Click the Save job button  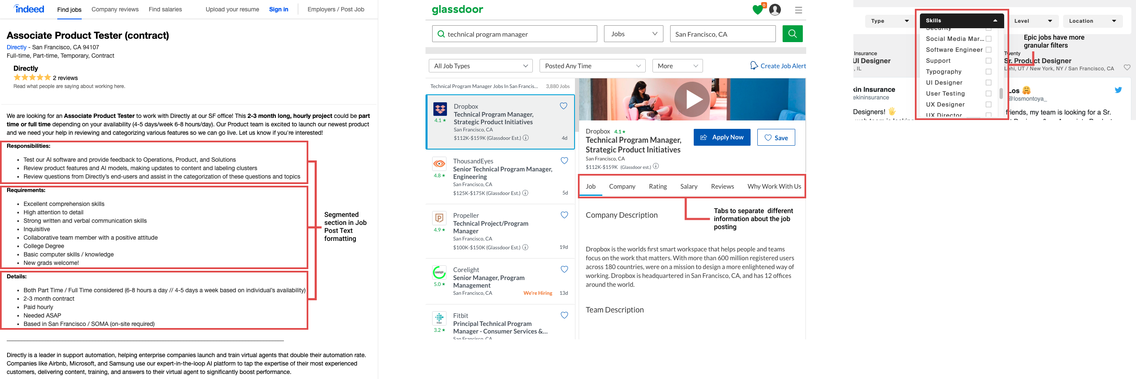click(x=776, y=137)
